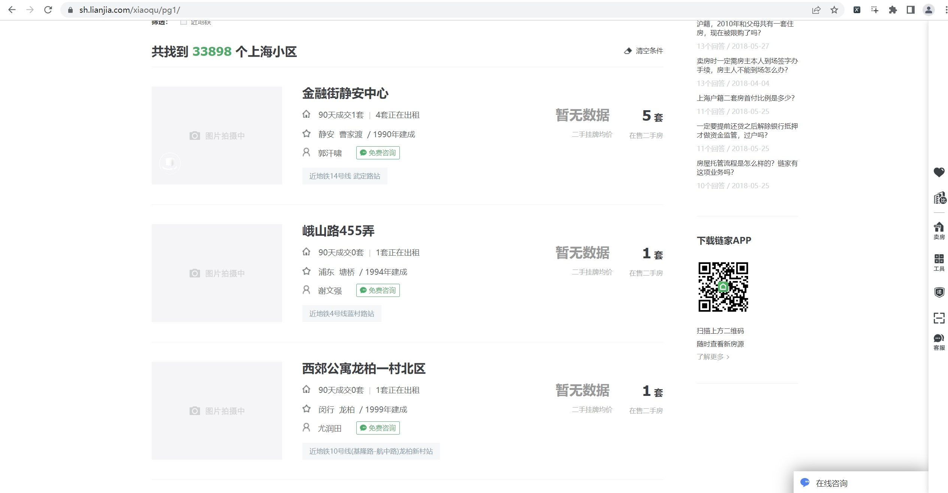Click 免费咨询 button for 尤润田
The image size is (948, 493).
pyautogui.click(x=378, y=428)
